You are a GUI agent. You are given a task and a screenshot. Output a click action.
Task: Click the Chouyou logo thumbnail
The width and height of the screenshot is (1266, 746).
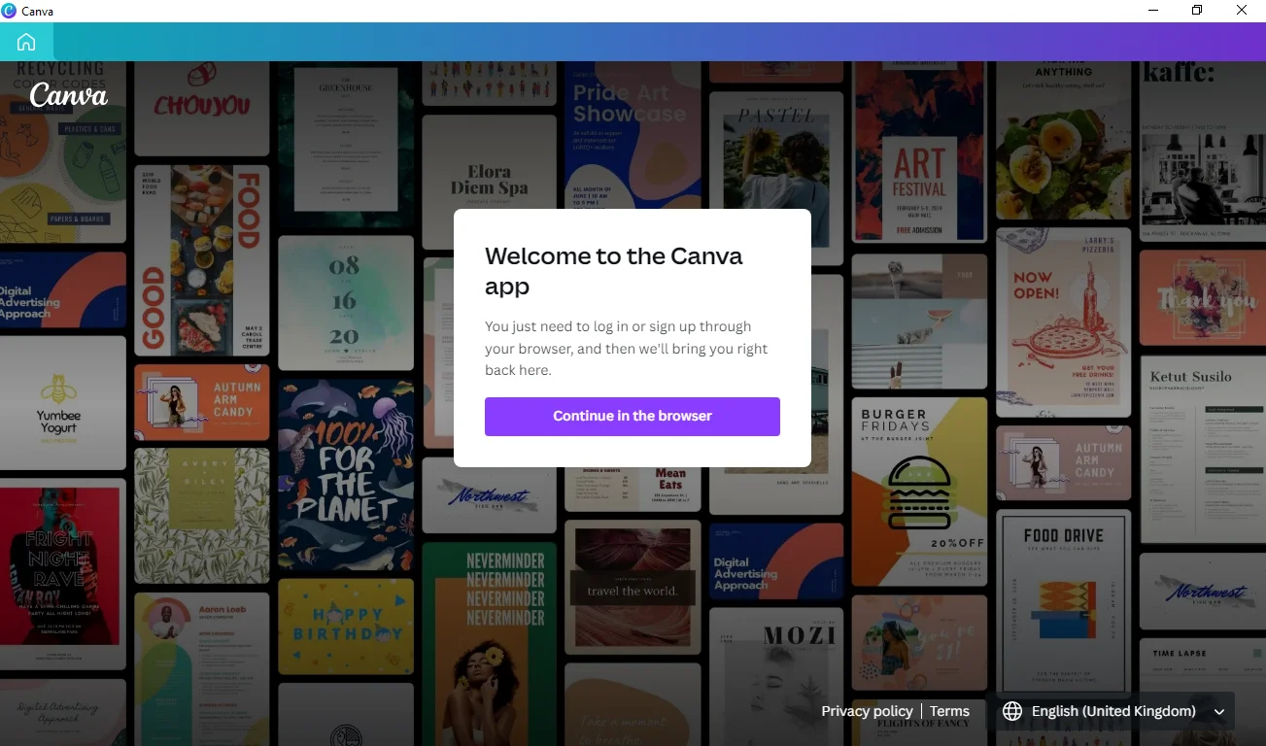click(x=201, y=107)
